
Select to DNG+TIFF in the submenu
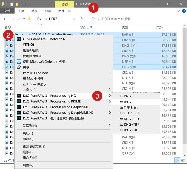pos(136,124)
